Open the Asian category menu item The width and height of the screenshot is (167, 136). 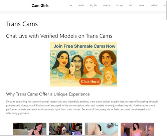point(81,5)
